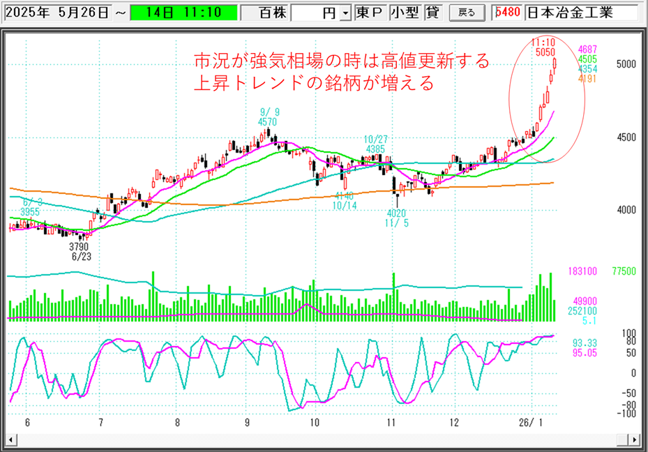Click the 貸 margin label
This screenshot has width=648, height=452.
tap(431, 13)
